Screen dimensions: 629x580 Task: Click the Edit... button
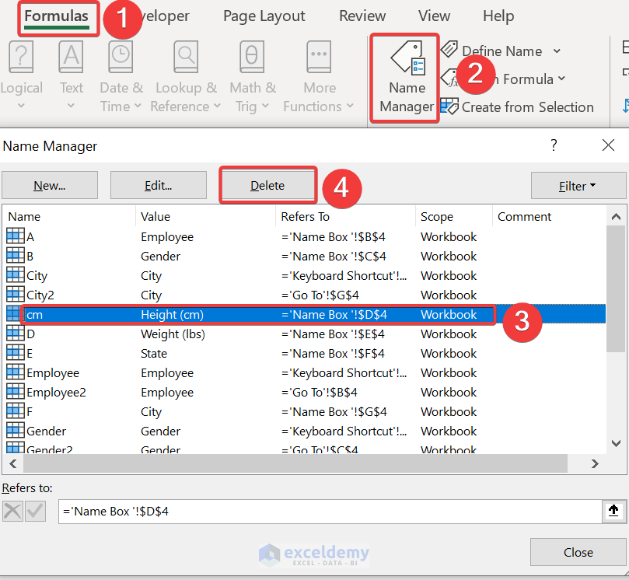[159, 185]
